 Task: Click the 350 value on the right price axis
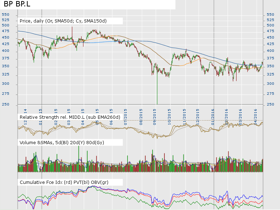(x=270, y=66)
